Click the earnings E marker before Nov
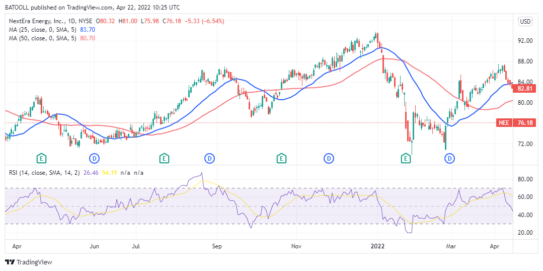Viewport: 543px width, 271px height. tap(281, 159)
